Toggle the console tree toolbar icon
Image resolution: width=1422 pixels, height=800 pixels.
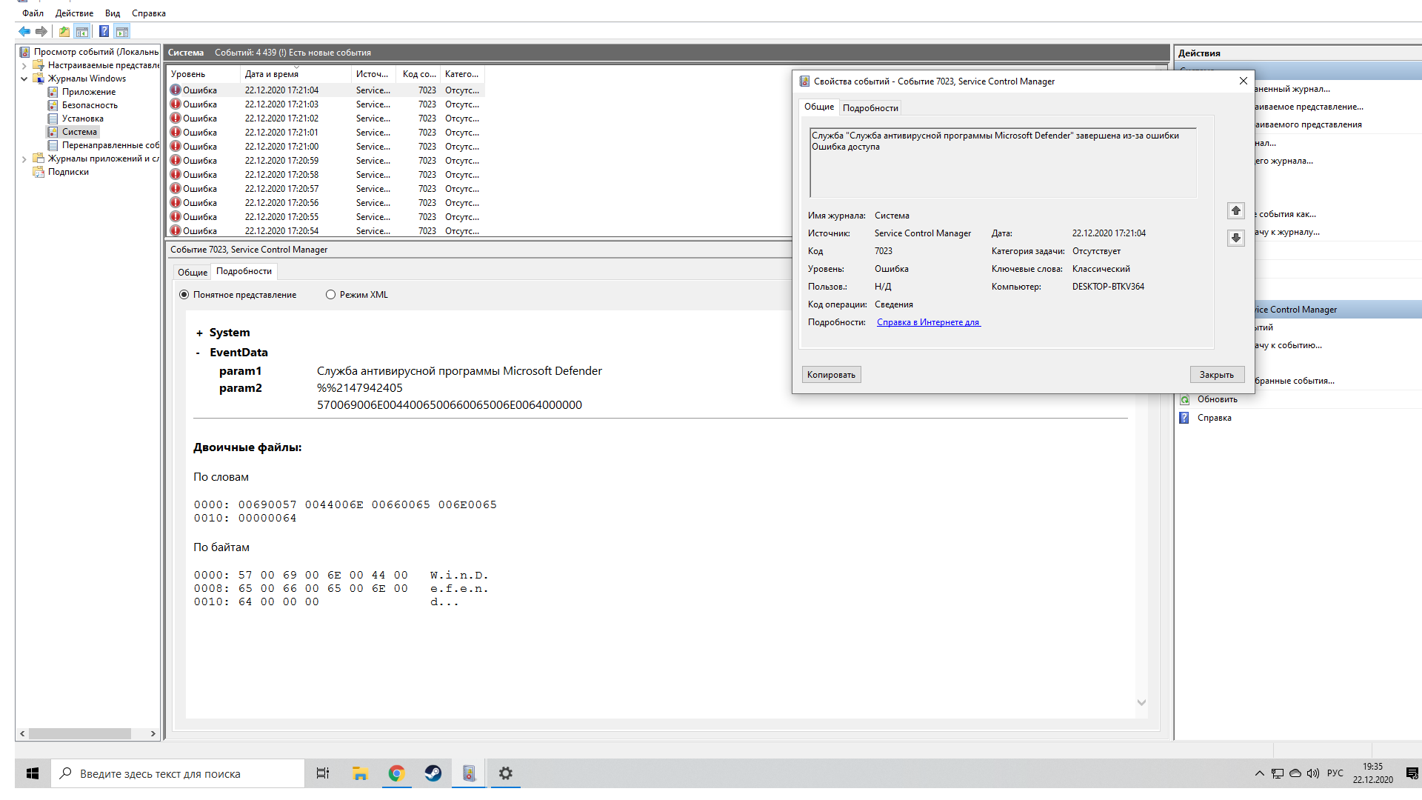(x=82, y=31)
